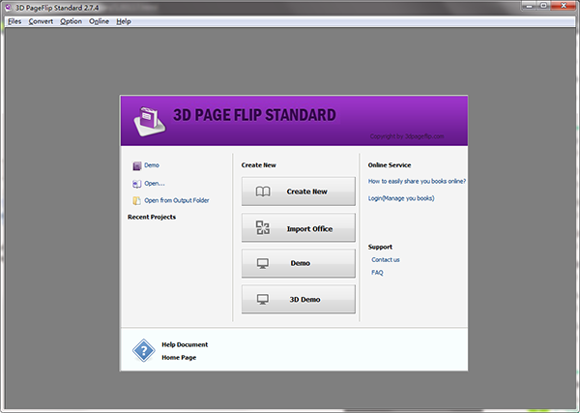Minimize the 3D PageFlip window
The height and width of the screenshot is (413, 580).
[x=530, y=5]
